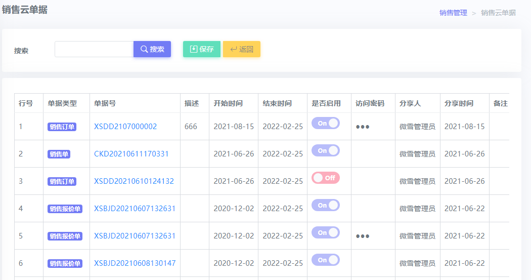The image size is (531, 280).
Task: Turn off the toggle for CKD20210611170331
Action: (x=326, y=150)
